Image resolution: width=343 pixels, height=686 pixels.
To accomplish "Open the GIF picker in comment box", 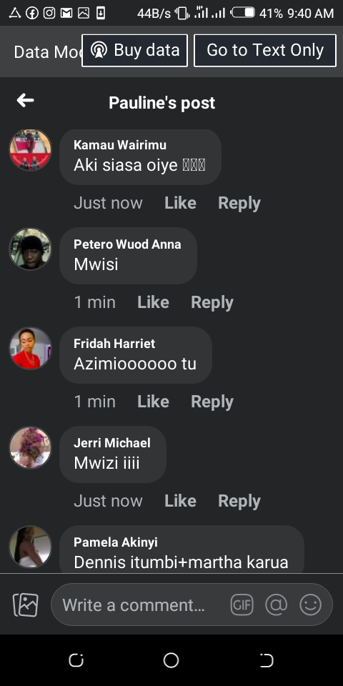I will click(242, 605).
